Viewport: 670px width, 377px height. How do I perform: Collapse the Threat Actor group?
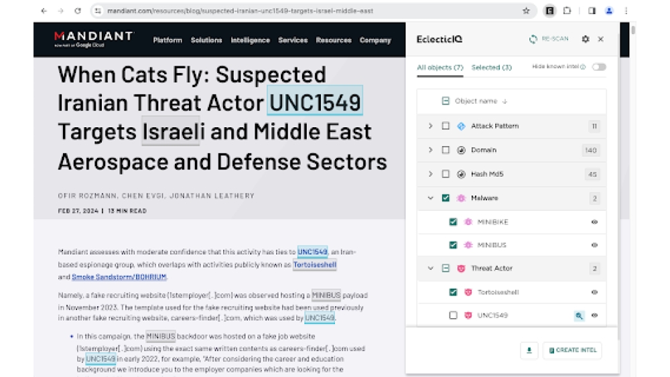click(430, 268)
